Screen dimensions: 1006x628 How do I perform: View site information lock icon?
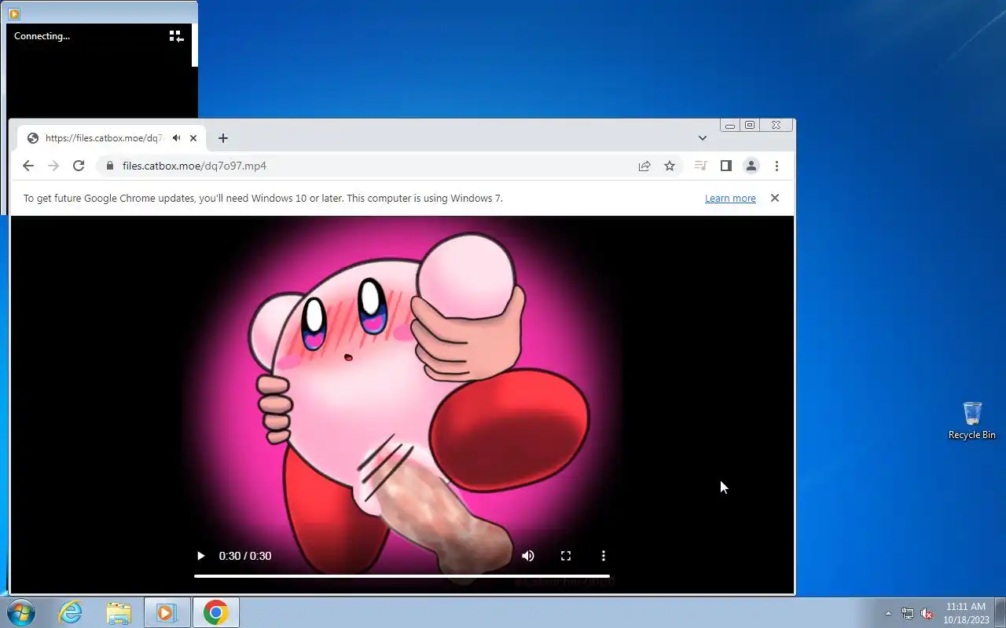point(109,166)
